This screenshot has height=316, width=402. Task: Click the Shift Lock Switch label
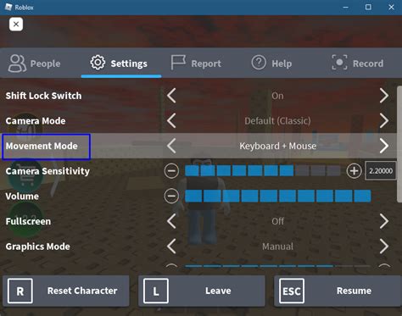pyautogui.click(x=43, y=96)
